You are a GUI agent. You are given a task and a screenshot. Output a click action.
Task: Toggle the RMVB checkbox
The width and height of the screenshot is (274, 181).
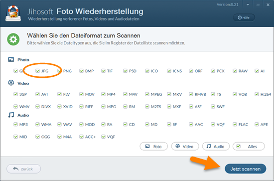click(191, 94)
